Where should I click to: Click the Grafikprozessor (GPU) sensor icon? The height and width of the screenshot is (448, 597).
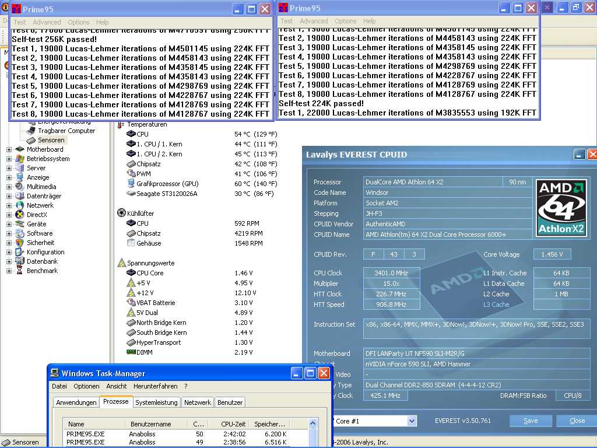[x=131, y=184]
